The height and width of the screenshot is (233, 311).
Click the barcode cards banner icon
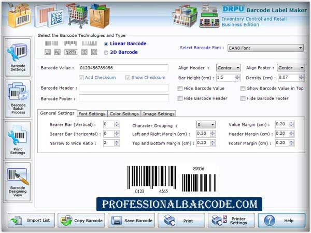click(49, 17)
